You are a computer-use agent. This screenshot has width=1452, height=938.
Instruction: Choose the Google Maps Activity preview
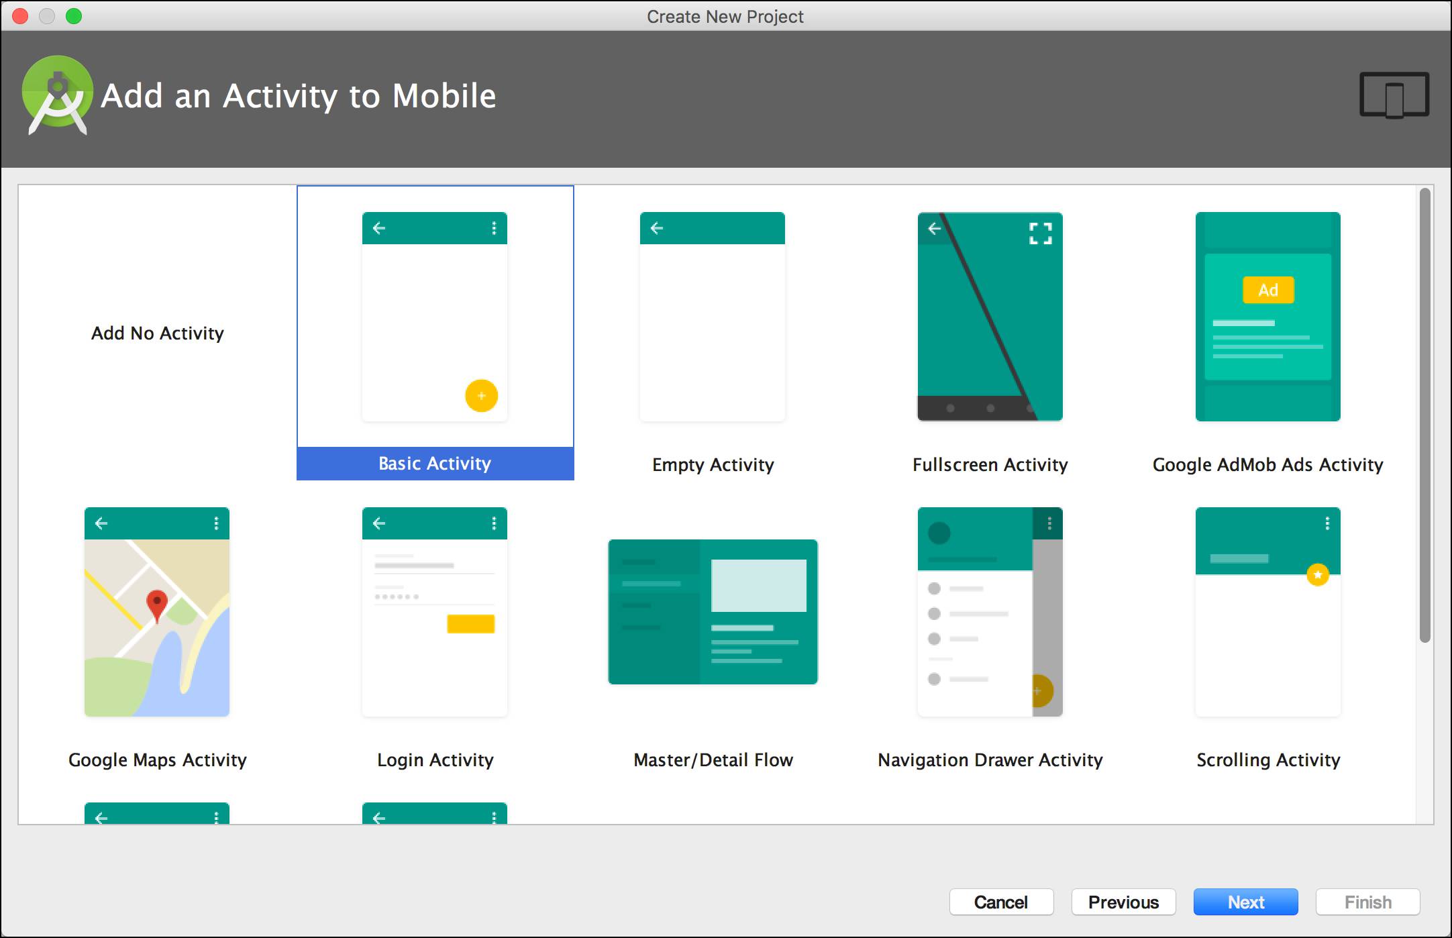(x=157, y=612)
